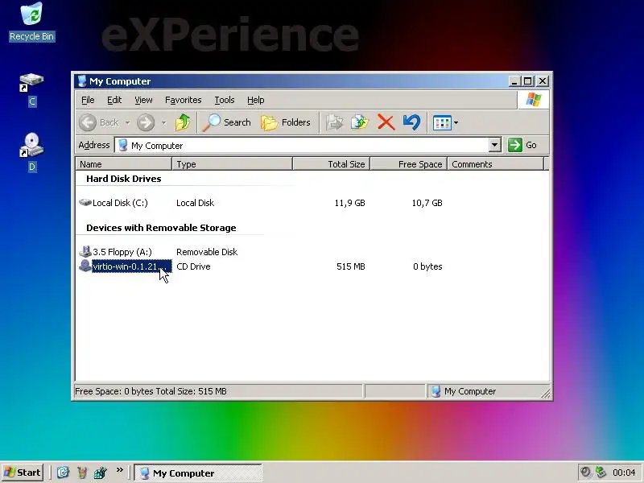Select the D drive desktop shortcut

31,152
